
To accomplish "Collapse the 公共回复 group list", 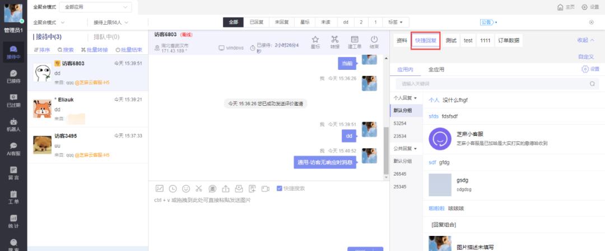I will [405, 149].
